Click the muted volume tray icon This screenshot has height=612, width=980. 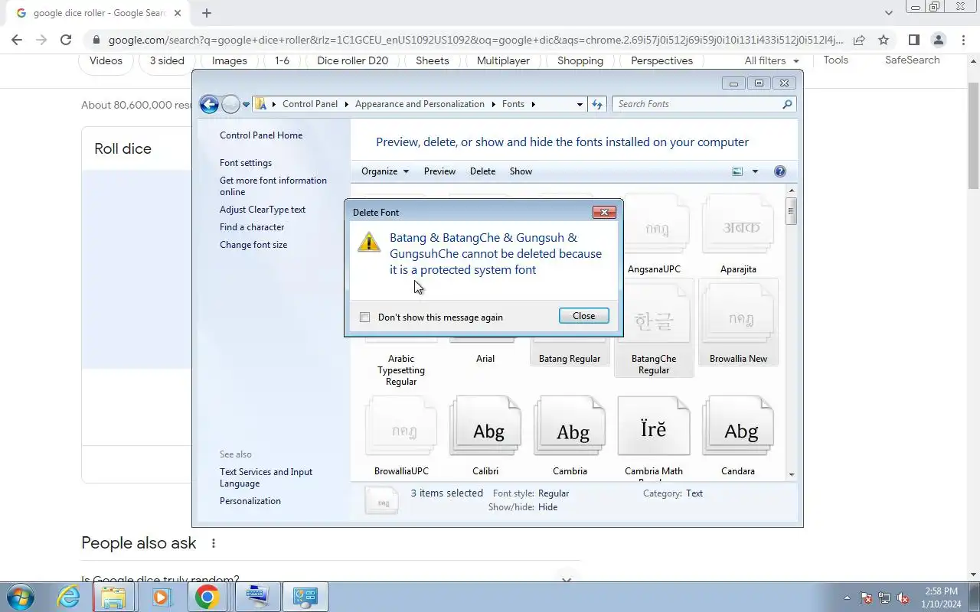pyautogui.click(x=903, y=597)
